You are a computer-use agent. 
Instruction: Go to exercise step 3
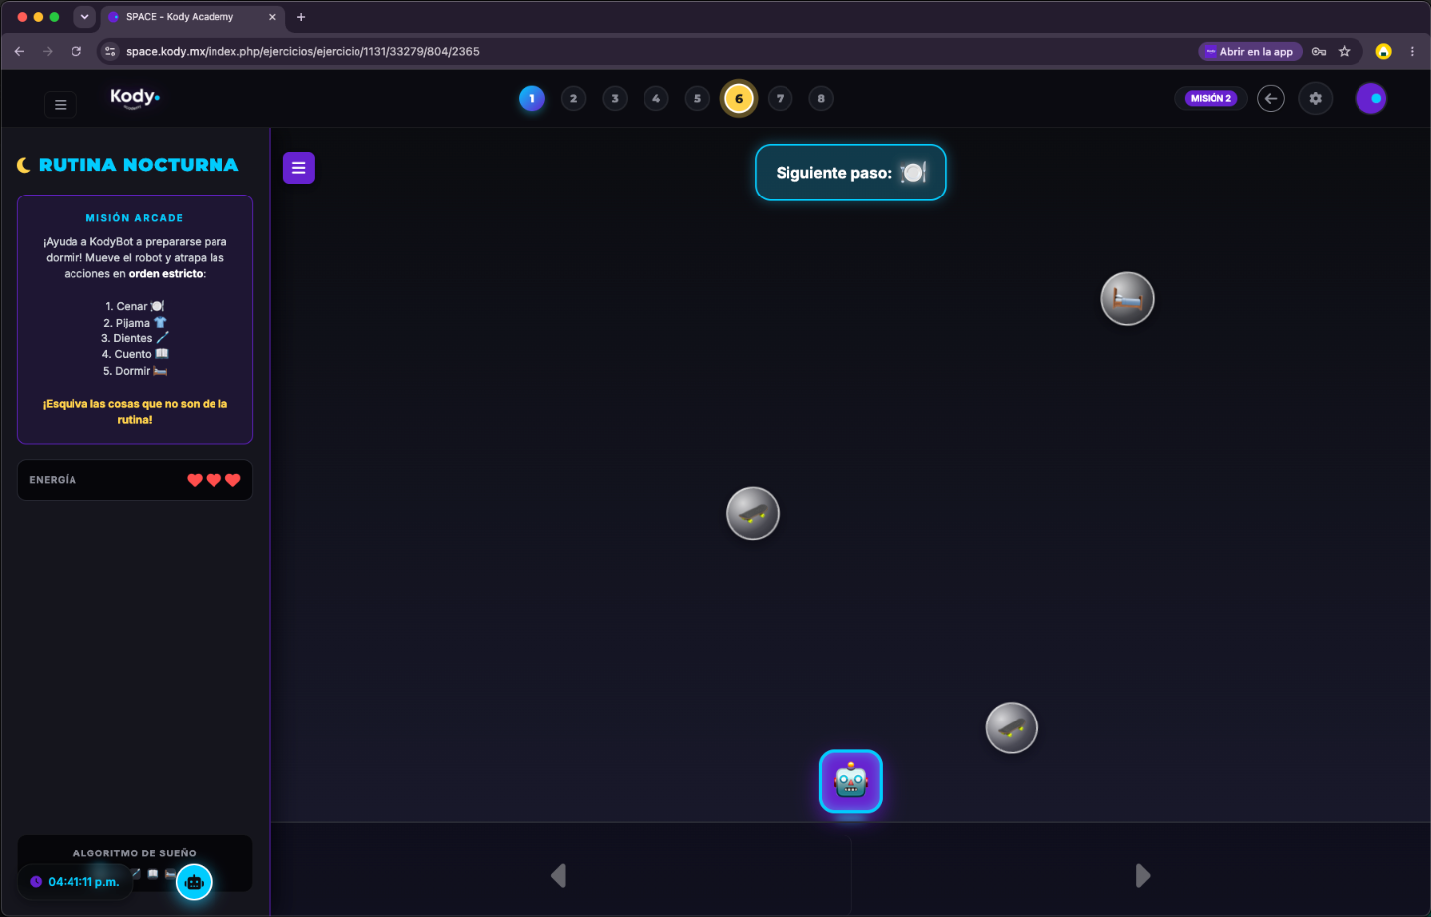coord(615,98)
